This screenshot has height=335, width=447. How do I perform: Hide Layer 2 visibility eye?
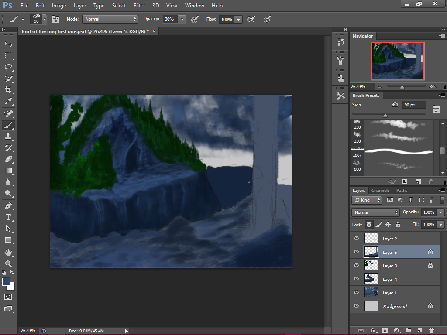click(x=356, y=239)
